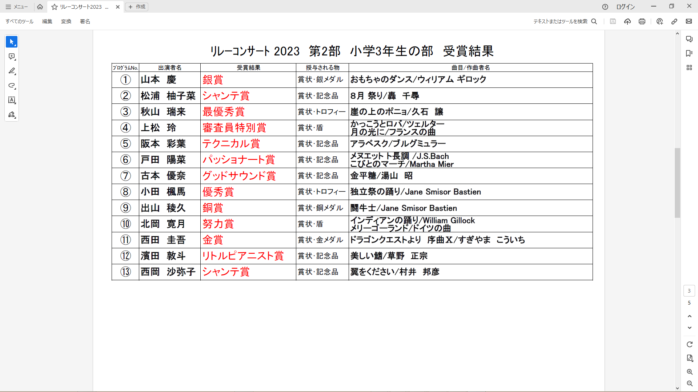Click the document title リレーコンサート 2023
This screenshot has width=698, height=392.
255,51
